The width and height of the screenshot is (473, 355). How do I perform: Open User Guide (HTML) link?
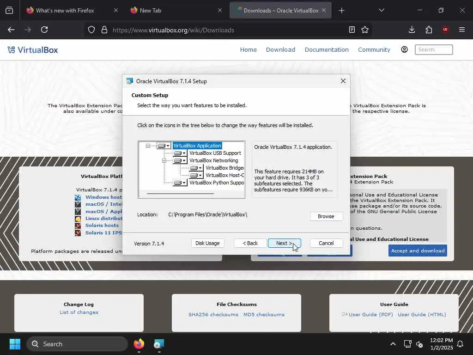click(422, 314)
